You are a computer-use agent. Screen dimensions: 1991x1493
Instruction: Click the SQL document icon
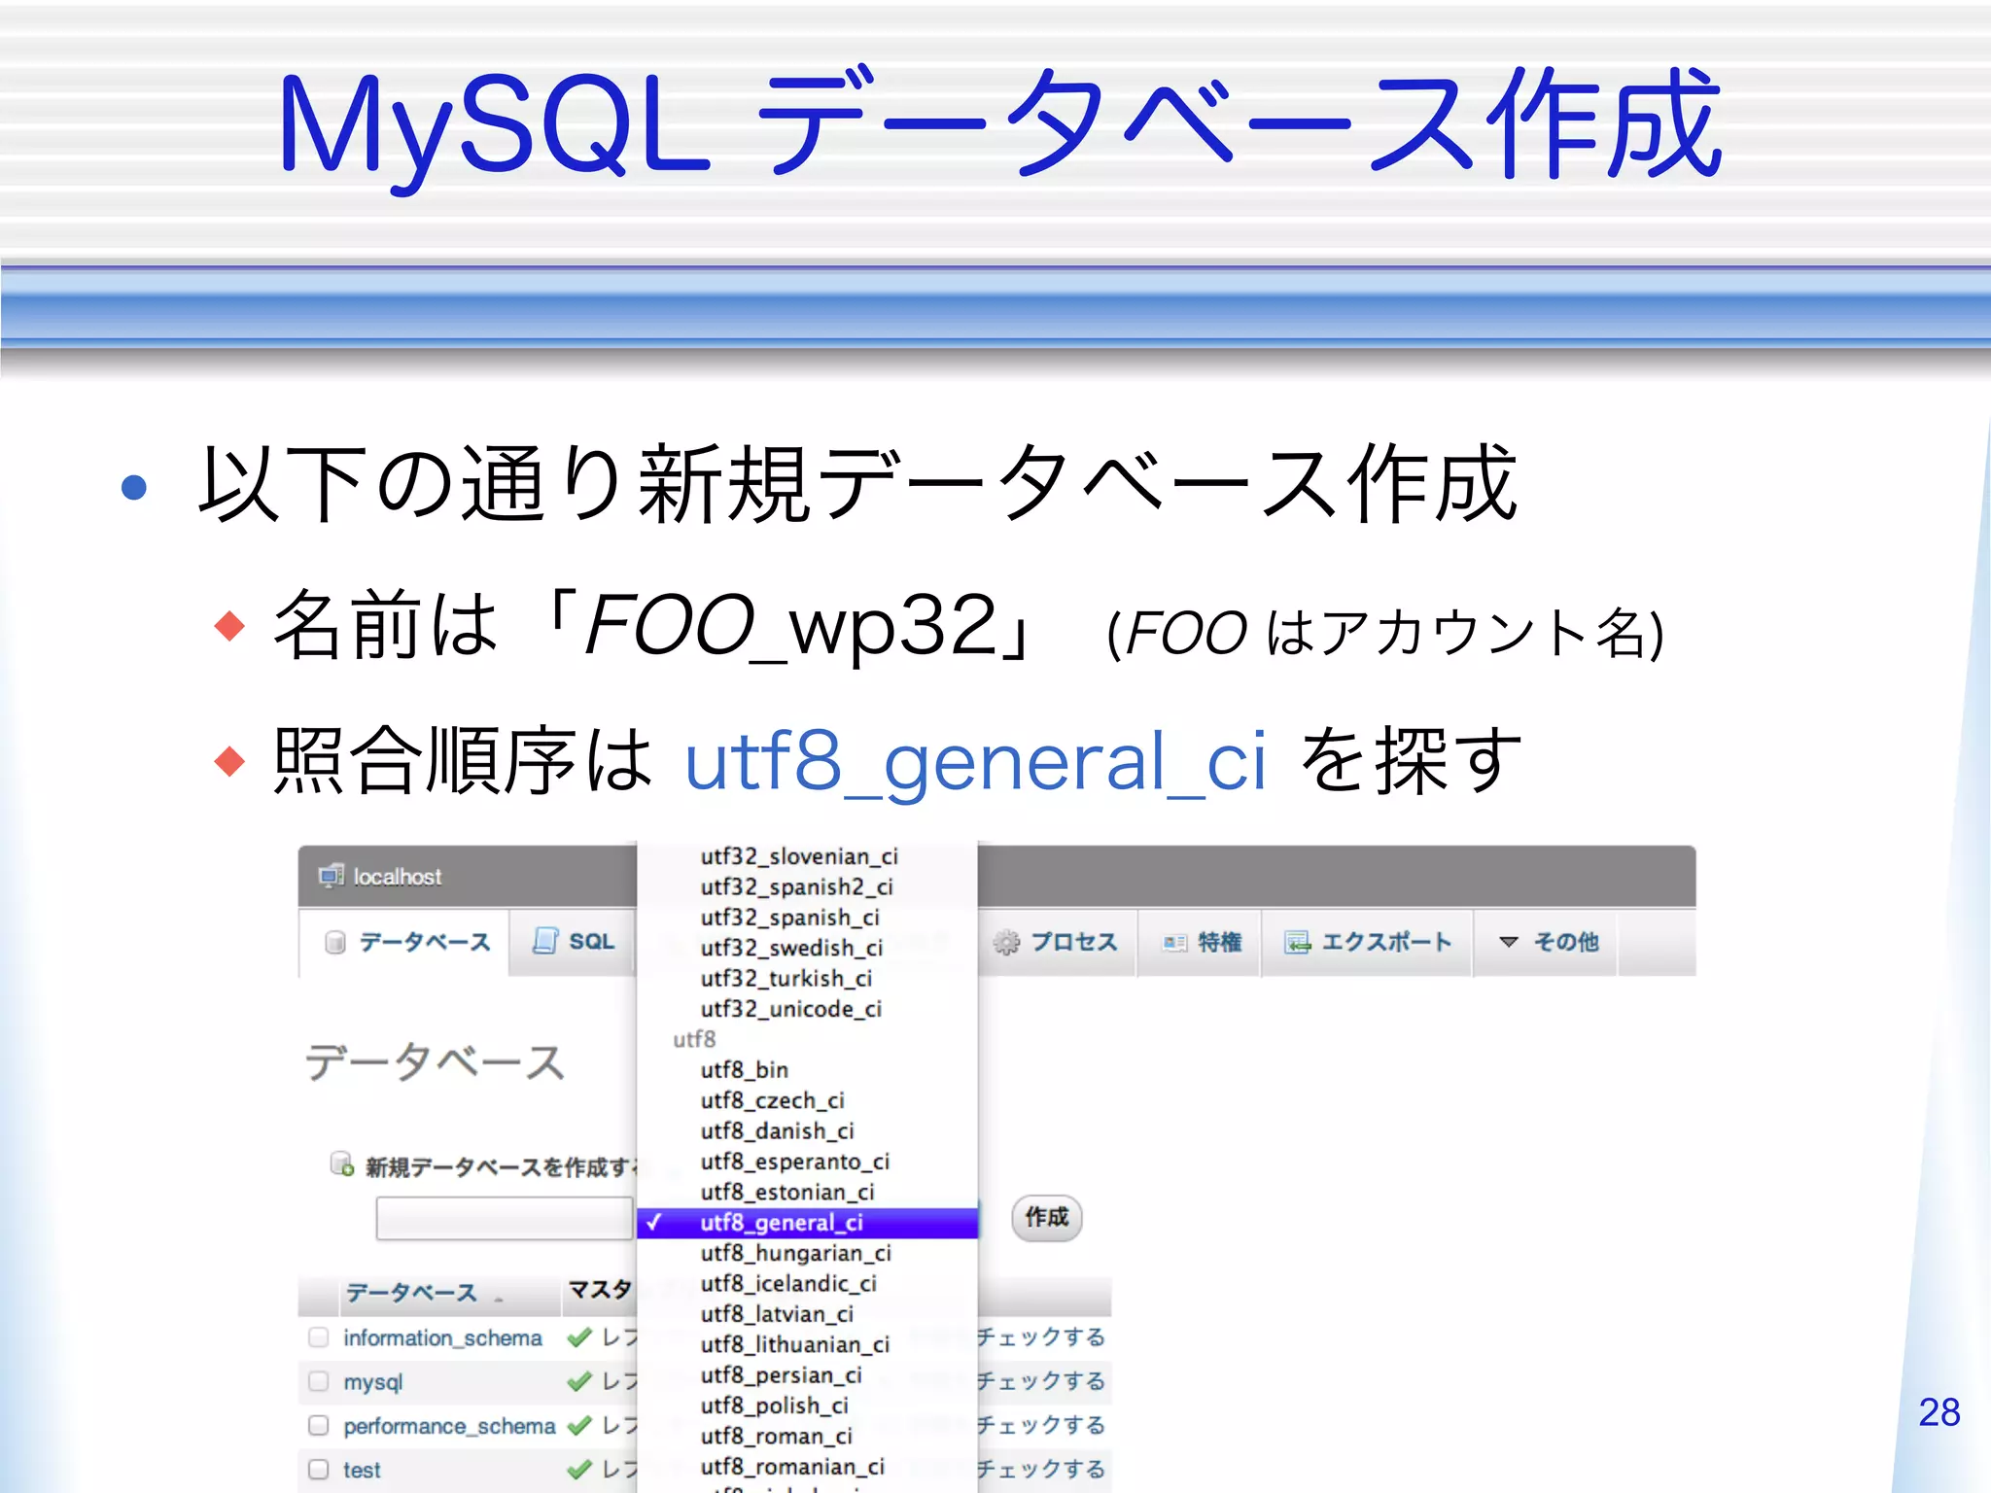point(545,940)
